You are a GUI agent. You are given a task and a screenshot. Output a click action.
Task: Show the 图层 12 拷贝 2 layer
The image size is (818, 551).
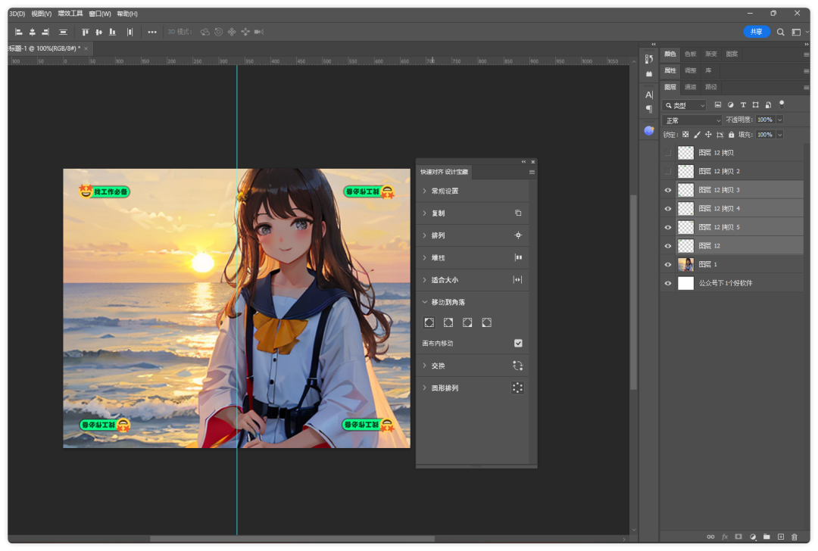[x=667, y=171]
